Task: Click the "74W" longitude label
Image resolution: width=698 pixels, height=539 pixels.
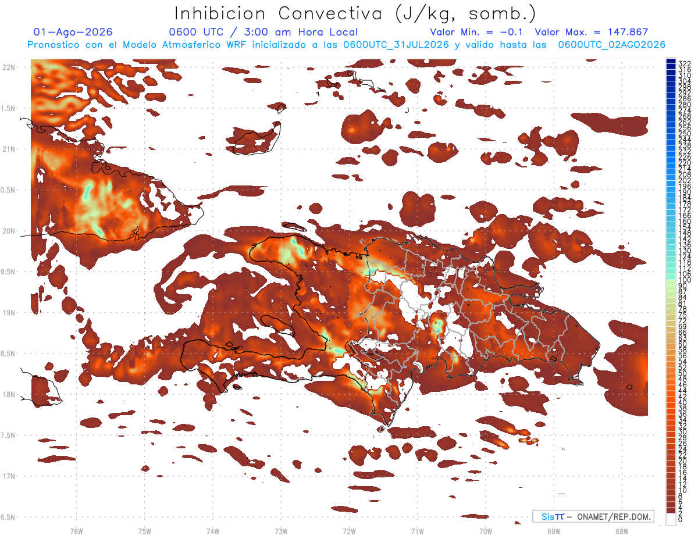Action: (x=213, y=531)
